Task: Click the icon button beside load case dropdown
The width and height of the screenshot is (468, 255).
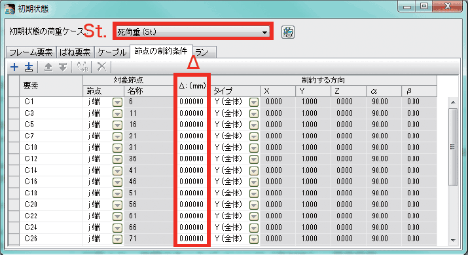Action: click(288, 32)
